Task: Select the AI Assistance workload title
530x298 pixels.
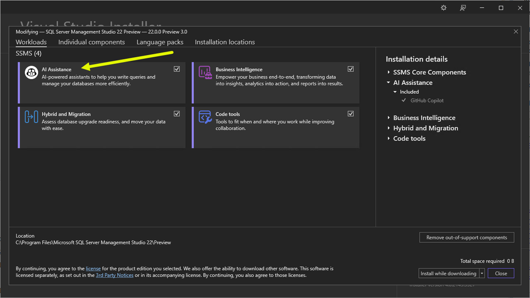Action: (56, 69)
